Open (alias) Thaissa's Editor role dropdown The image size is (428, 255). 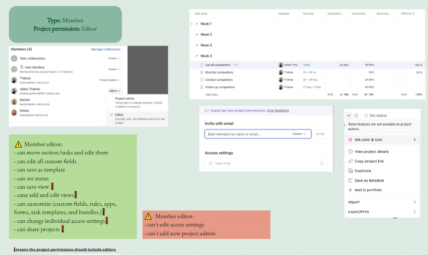[115, 91]
